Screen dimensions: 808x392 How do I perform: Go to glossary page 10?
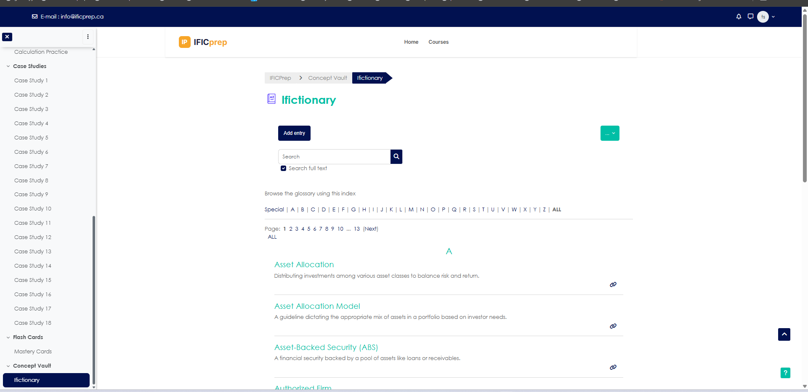[340, 229]
